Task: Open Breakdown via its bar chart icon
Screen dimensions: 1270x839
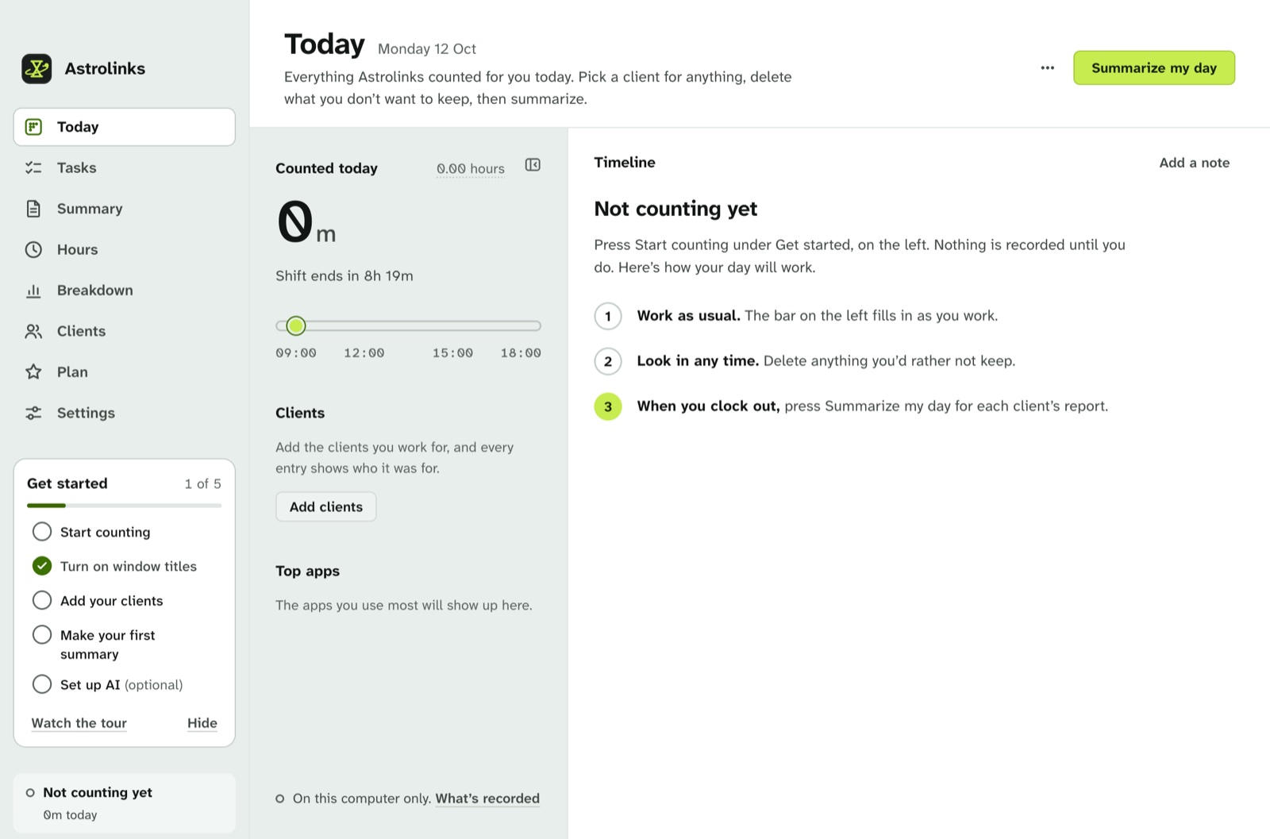Action: click(x=33, y=291)
